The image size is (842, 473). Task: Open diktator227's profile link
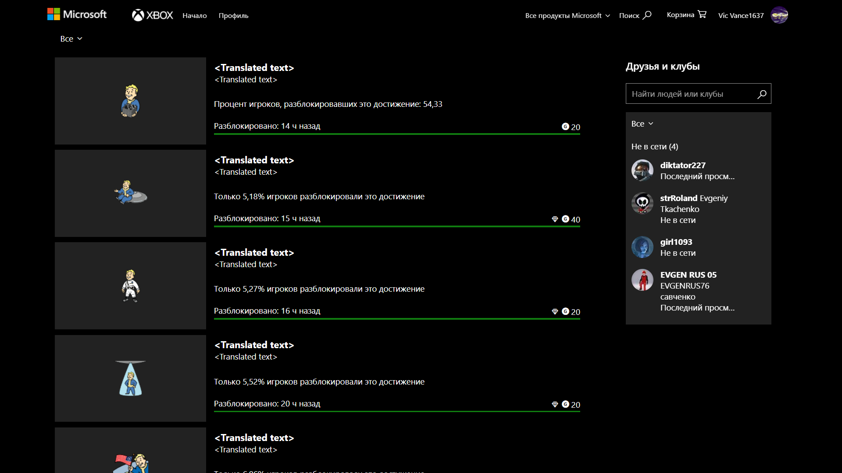[x=683, y=165]
